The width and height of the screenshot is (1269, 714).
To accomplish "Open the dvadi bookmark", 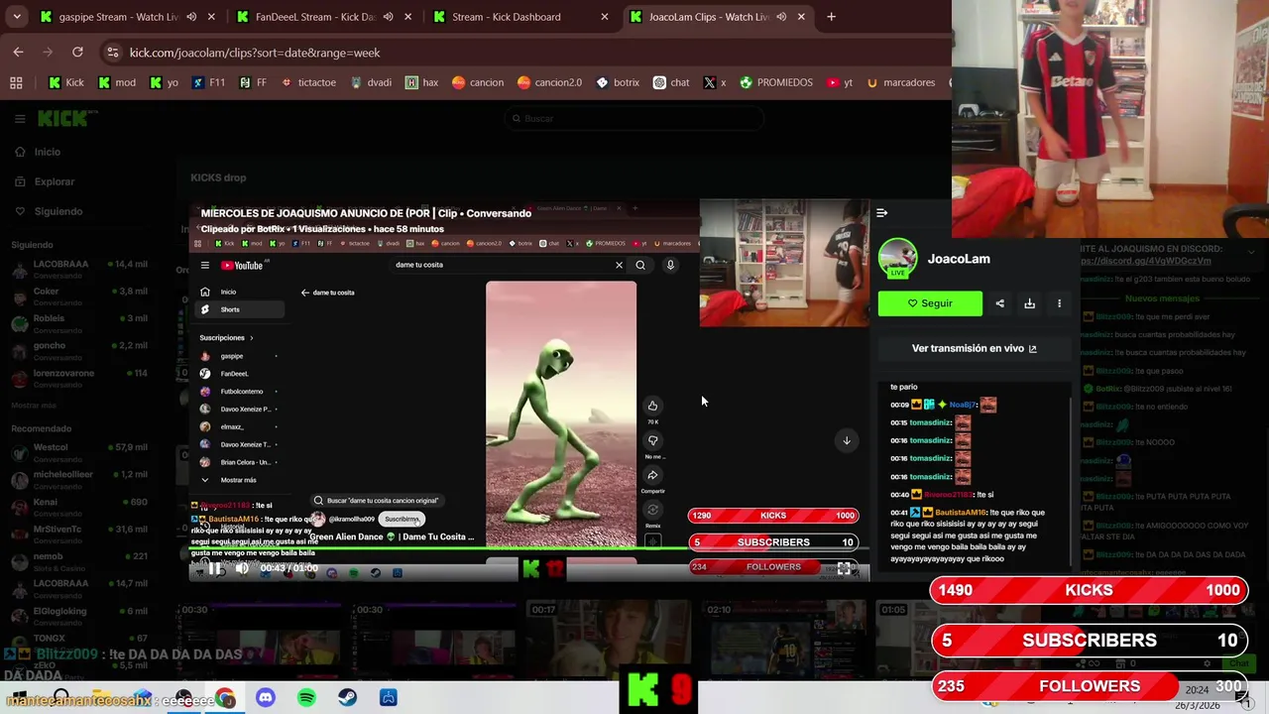I will [x=370, y=83].
